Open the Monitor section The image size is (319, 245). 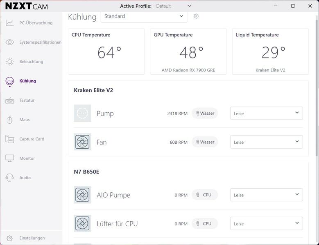point(27,158)
